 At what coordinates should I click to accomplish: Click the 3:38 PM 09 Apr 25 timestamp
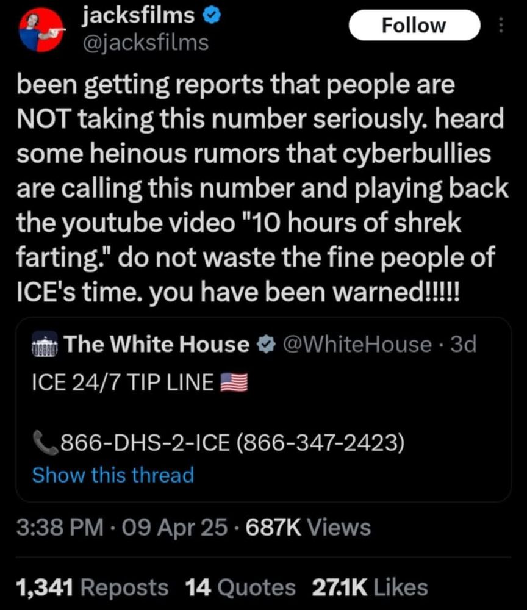pos(122,528)
